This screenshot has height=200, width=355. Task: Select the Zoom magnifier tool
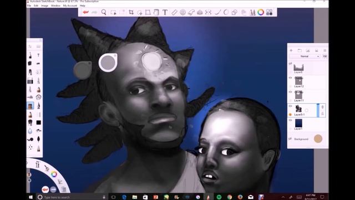[x=104, y=12]
